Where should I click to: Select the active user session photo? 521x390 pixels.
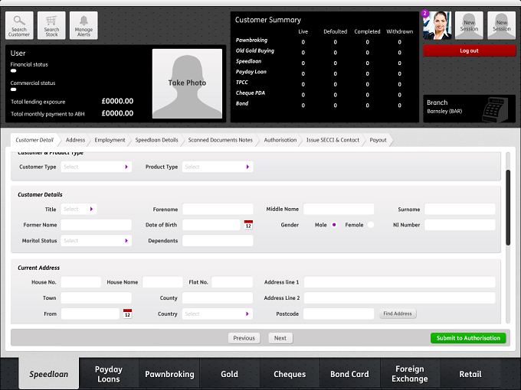pos(437,25)
